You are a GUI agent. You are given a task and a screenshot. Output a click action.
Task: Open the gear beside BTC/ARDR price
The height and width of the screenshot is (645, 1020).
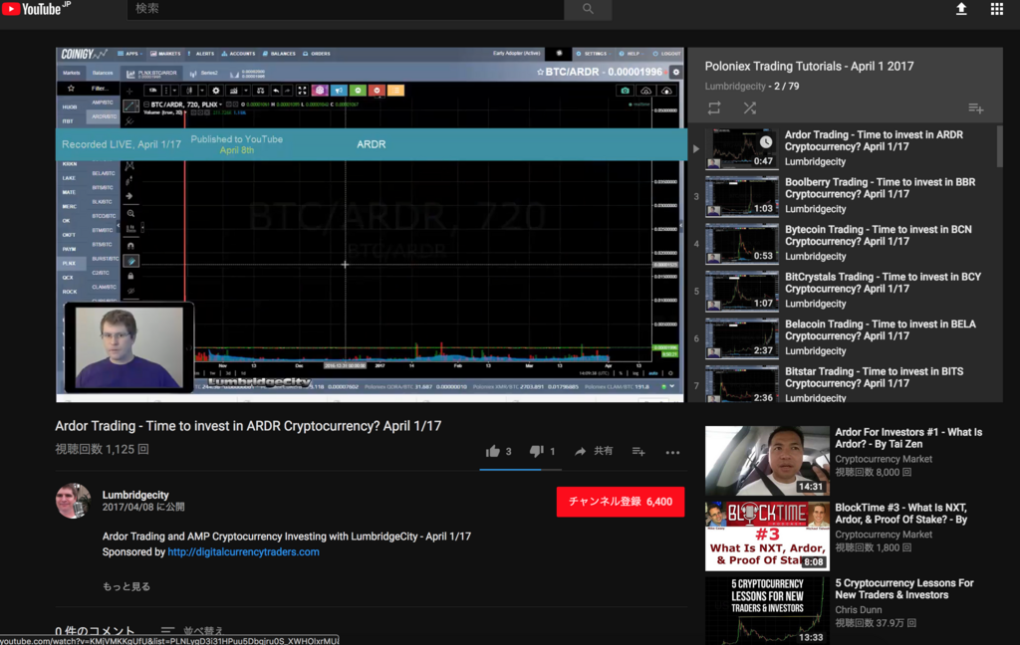(x=676, y=73)
